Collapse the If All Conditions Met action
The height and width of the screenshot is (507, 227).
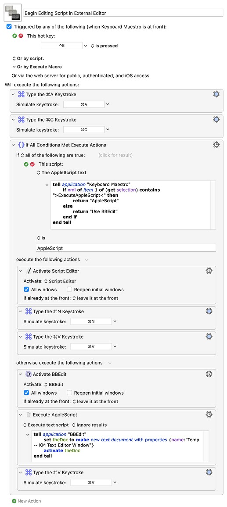click(x=13, y=145)
